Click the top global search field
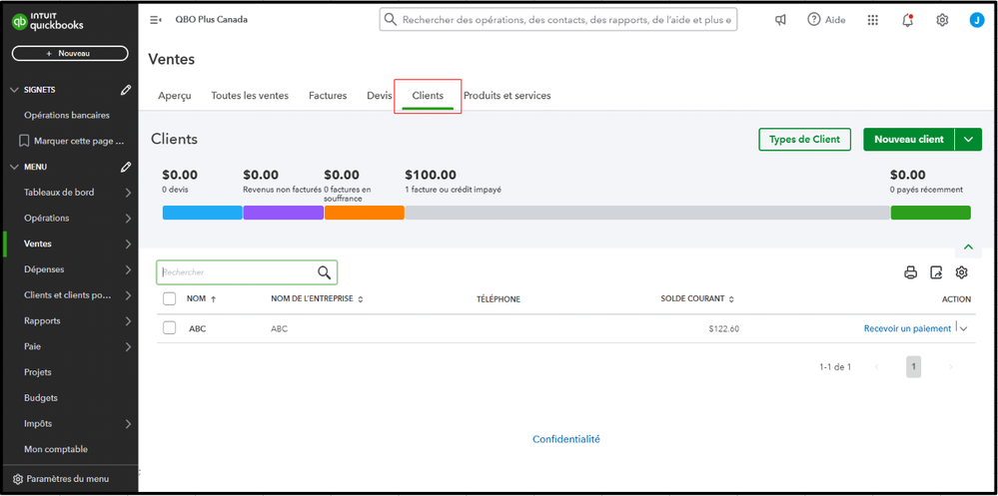The height and width of the screenshot is (496, 998). [558, 20]
